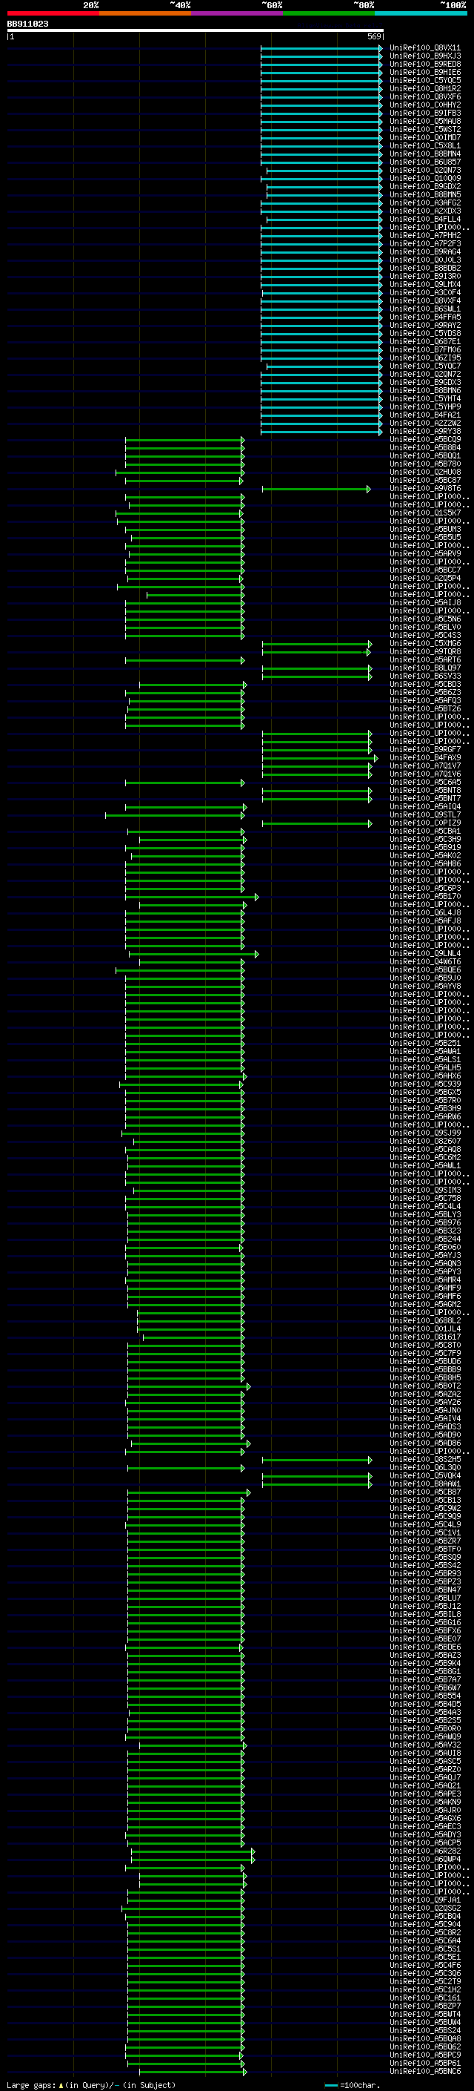Open hit UniRef100_C0PIZ9
The width and height of the screenshot is (474, 2091).
pyautogui.click(x=425, y=823)
